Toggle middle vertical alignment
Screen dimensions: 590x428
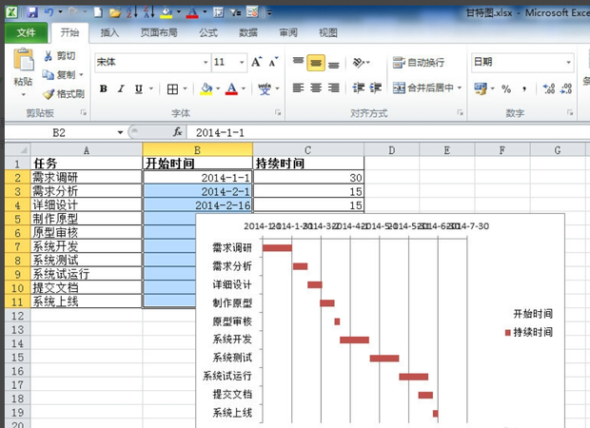click(316, 63)
